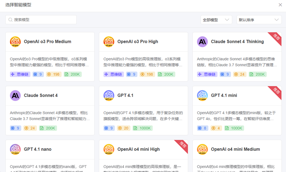The width and height of the screenshot is (286, 172).
Task: Click the chip badge 9 on GPT 4.1
Action: (x=109, y=128)
